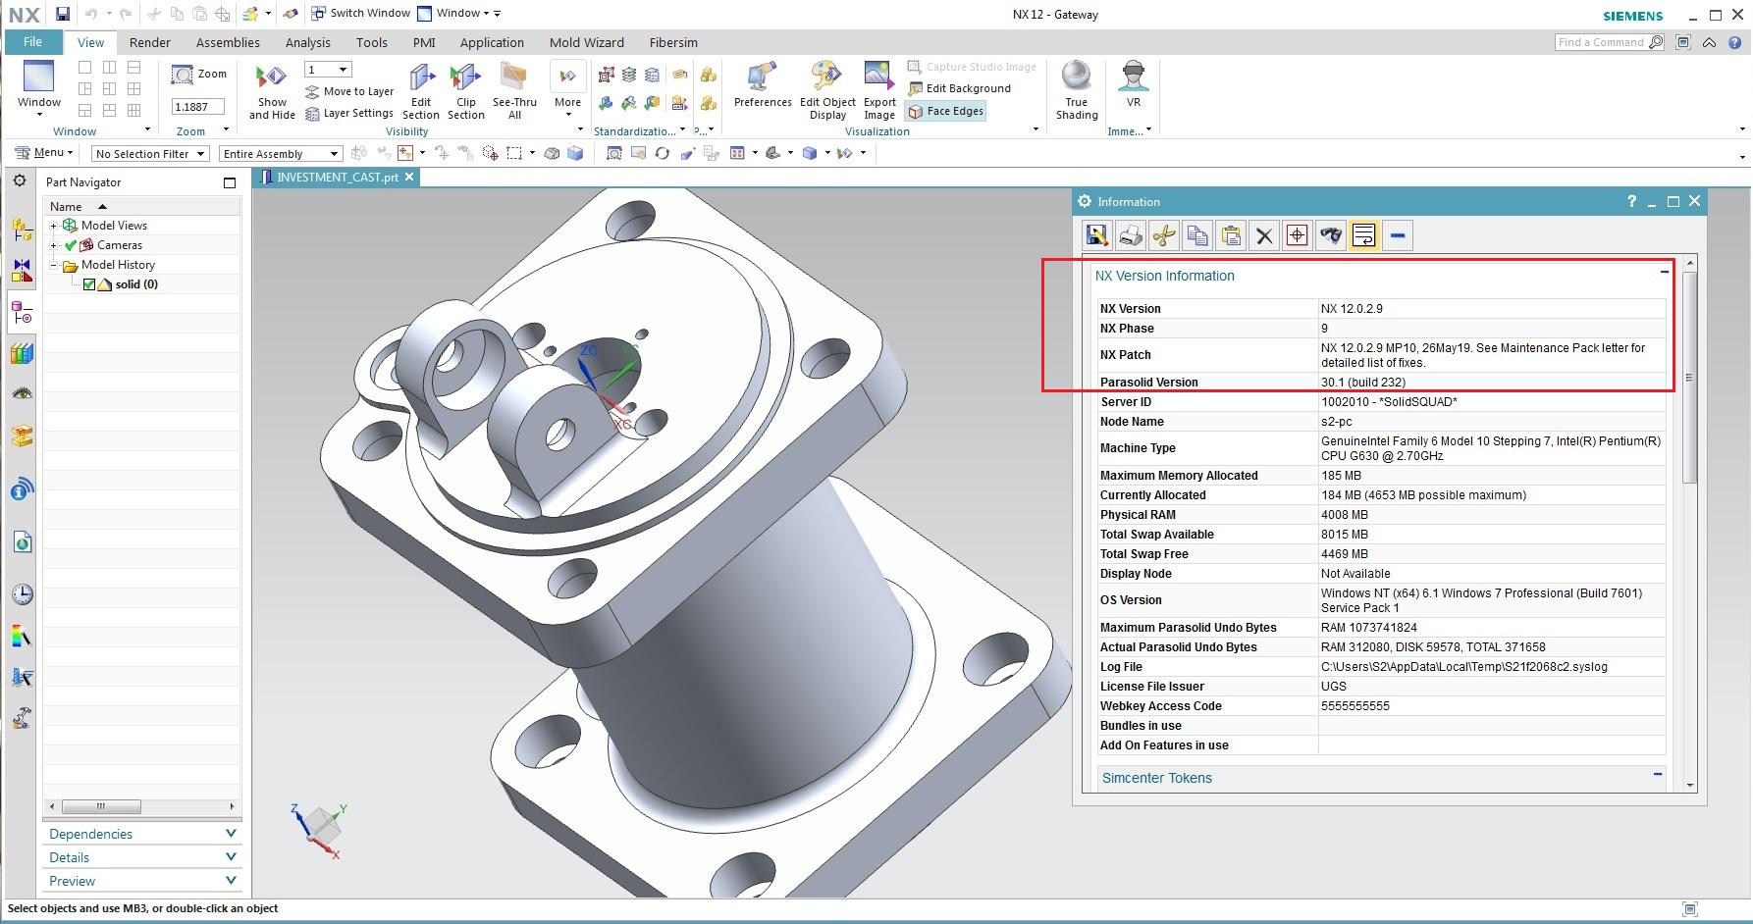Toggle the Face Edges option
1753x924 pixels.
click(946, 111)
